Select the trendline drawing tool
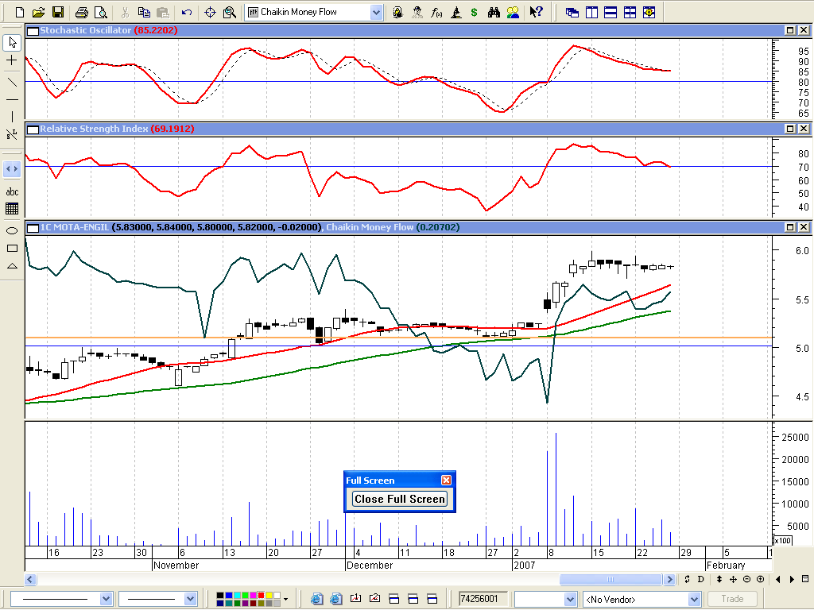The width and height of the screenshot is (814, 610). click(12, 81)
